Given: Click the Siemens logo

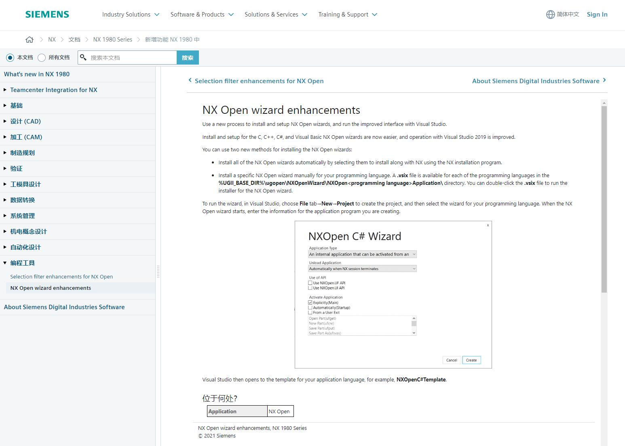Looking at the screenshot, I should 47,15.
